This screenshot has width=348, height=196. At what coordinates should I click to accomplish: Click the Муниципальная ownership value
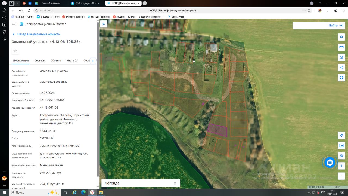(x=51, y=165)
